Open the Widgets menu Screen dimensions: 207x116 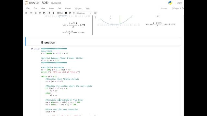(78, 8)
